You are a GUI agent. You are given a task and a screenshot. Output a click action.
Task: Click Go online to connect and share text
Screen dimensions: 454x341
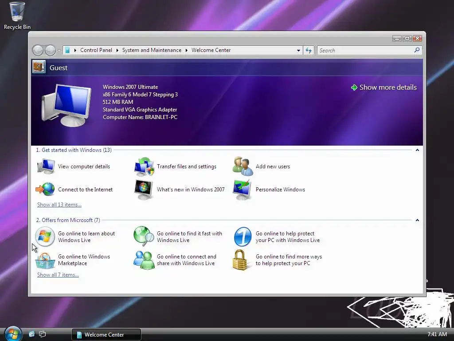pos(187,260)
